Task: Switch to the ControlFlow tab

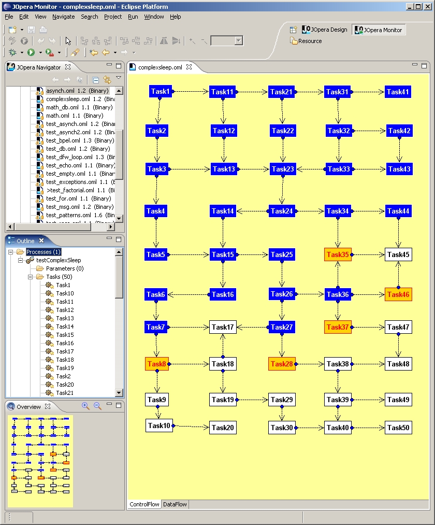Action: 144,504
